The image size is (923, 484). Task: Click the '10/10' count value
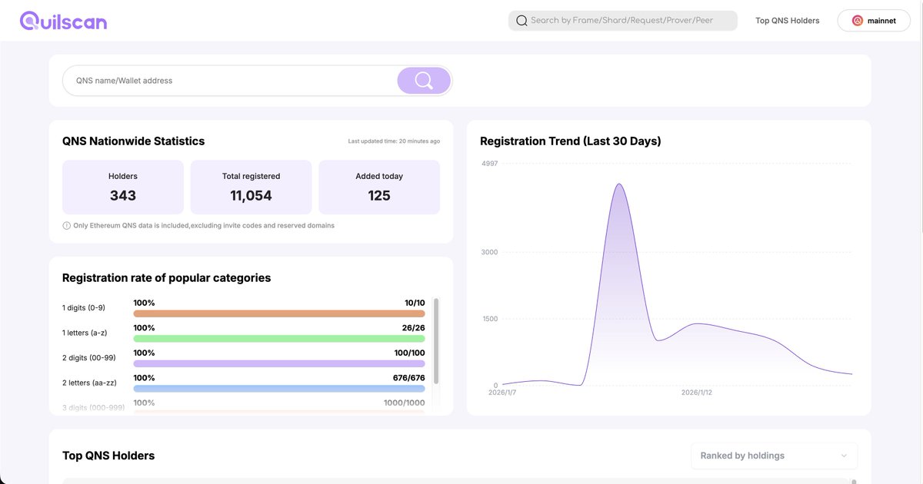[x=415, y=303]
